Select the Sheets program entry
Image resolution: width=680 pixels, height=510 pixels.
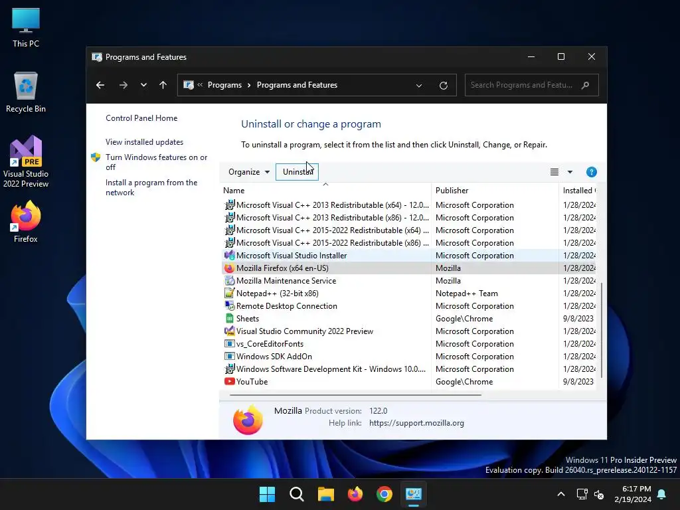(409, 318)
